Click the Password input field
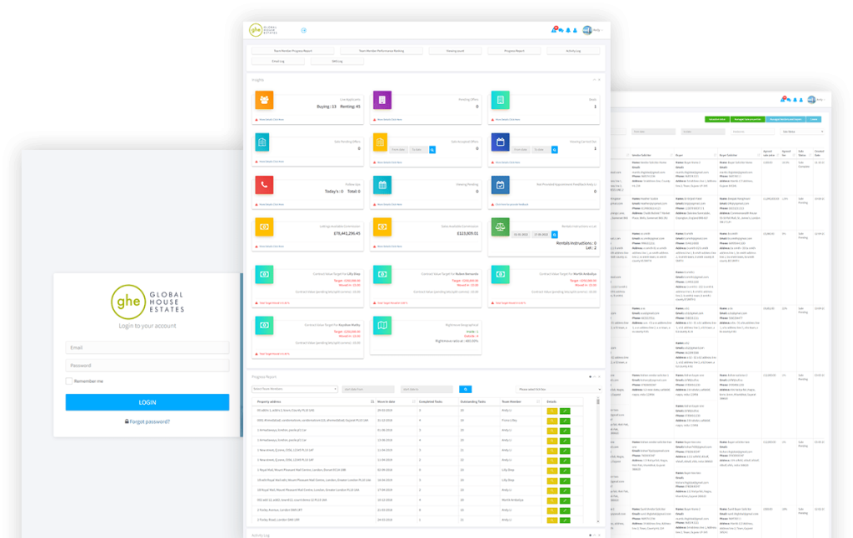Image resolution: width=853 pixels, height=538 pixels. click(147, 366)
